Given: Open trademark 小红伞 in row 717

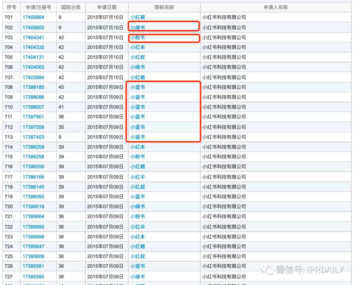Looking at the screenshot, I should [x=137, y=177].
